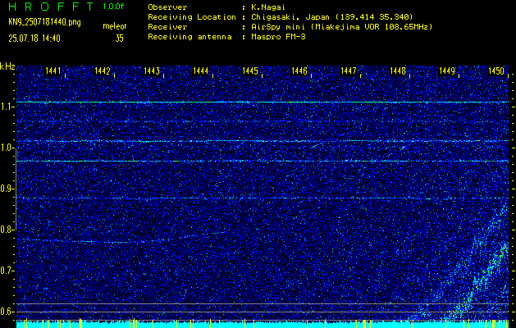Click the Receiving Location label
The width and height of the screenshot is (516, 328).
pyautogui.click(x=192, y=16)
